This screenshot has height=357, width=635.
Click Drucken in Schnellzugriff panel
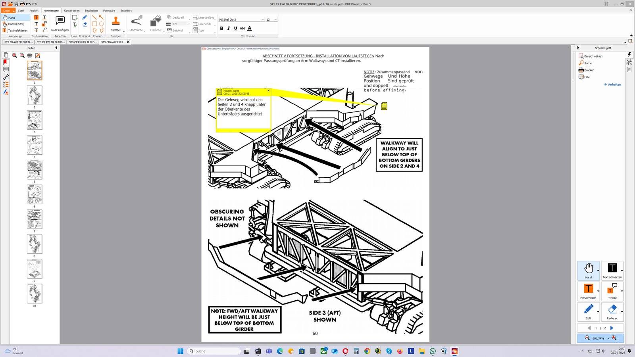pyautogui.click(x=587, y=70)
